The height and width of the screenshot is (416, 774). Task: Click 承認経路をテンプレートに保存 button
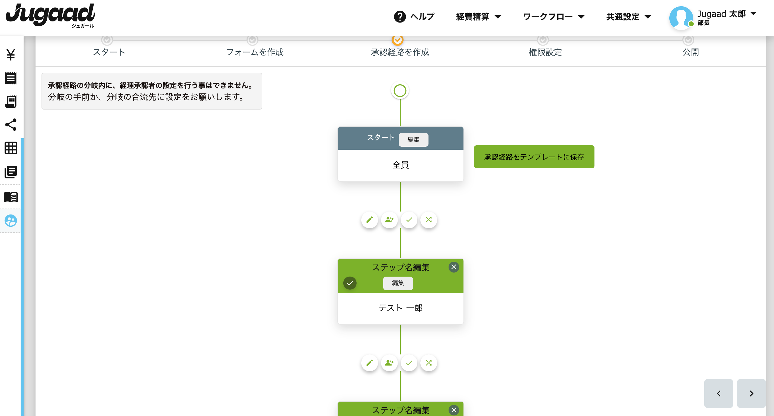point(534,157)
